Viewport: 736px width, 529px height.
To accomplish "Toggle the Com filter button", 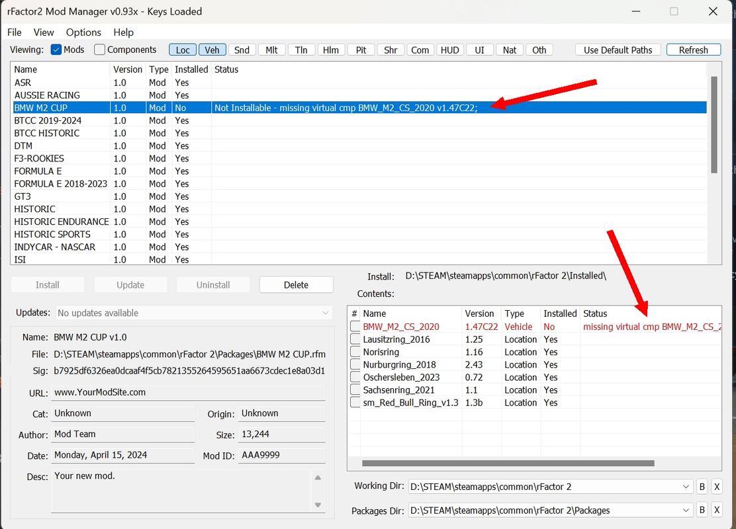I will click(x=420, y=50).
